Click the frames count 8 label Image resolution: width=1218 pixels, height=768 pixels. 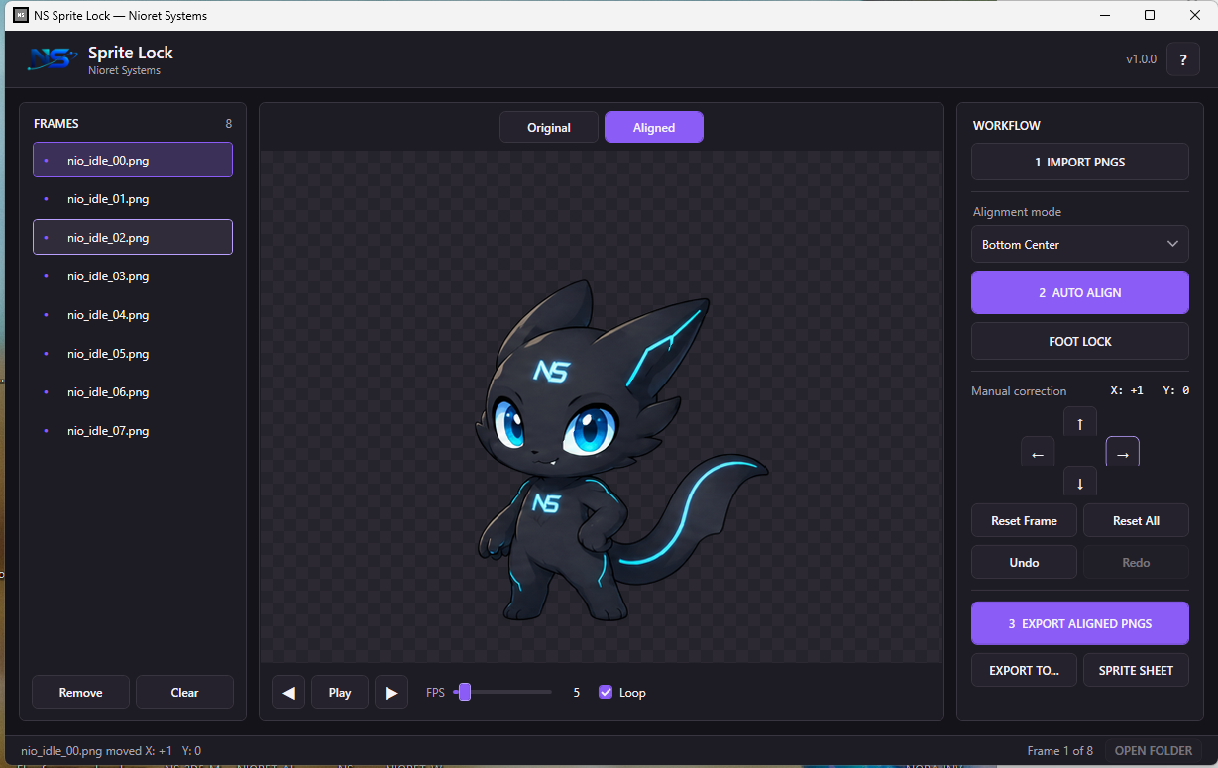tap(228, 124)
